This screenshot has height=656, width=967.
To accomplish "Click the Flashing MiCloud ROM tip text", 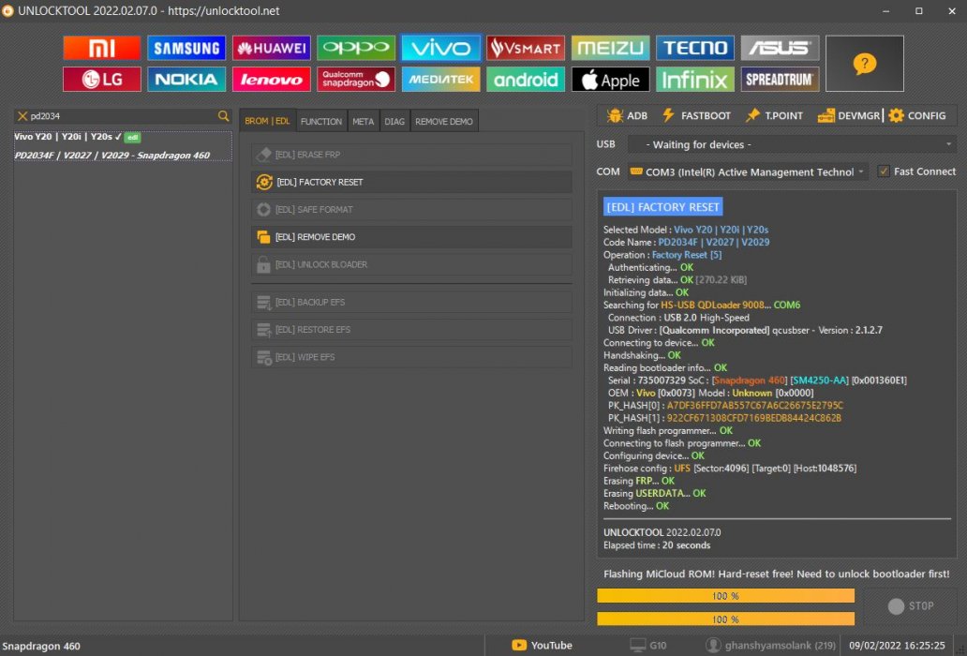I will pyautogui.click(x=777, y=574).
